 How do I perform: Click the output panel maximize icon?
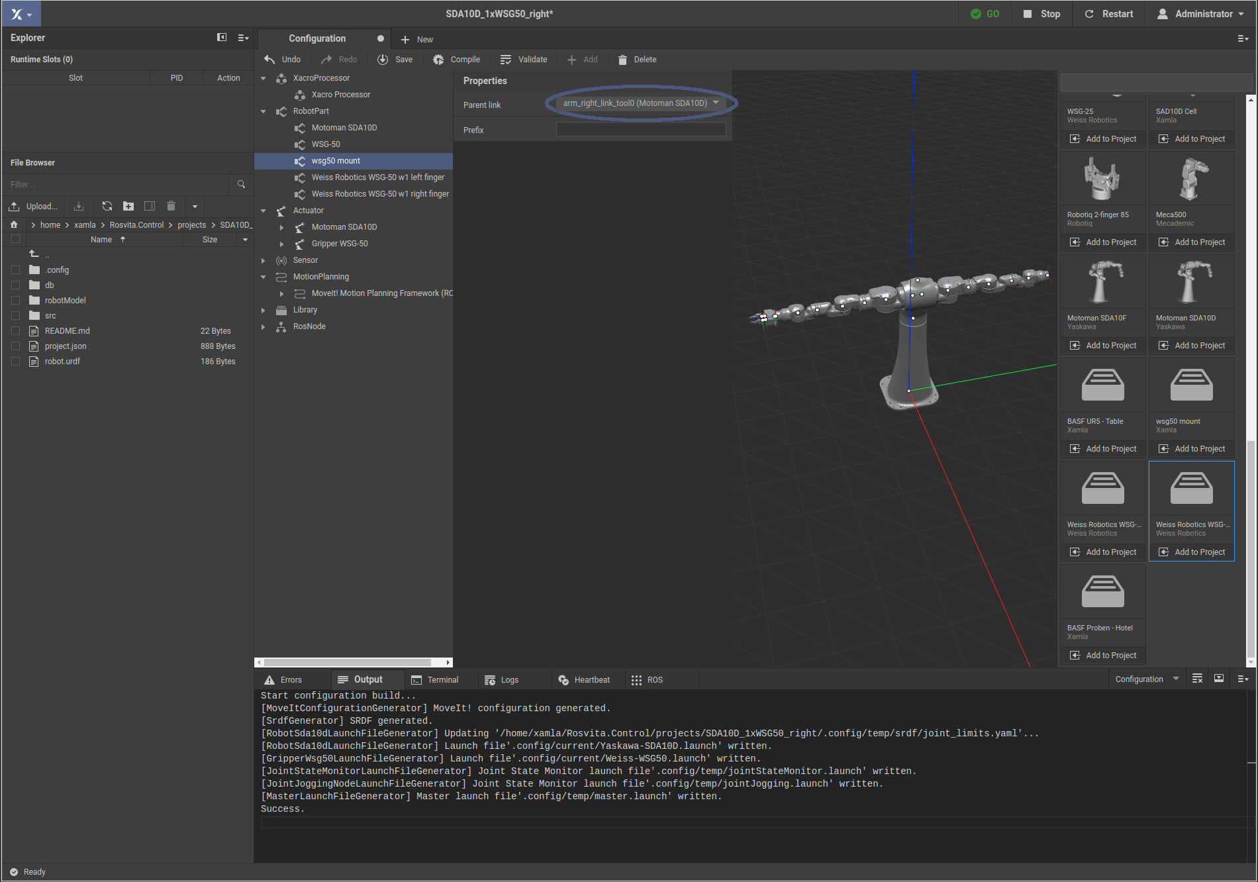pos(1219,679)
